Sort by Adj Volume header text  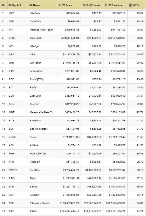coord(93,5)
